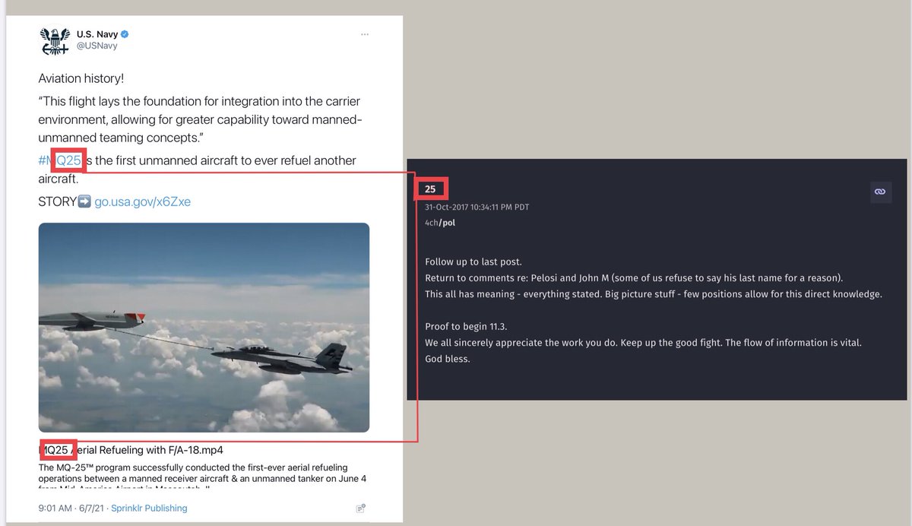Open the tweet's ellipsis more-options menu

click(x=366, y=34)
